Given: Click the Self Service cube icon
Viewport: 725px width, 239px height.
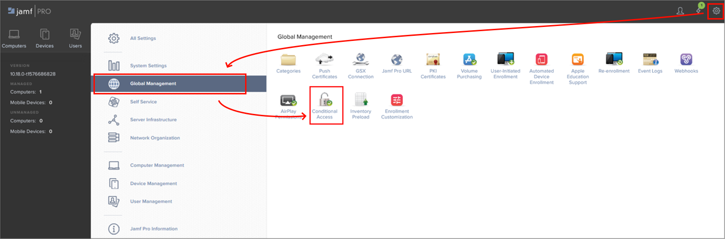Looking at the screenshot, I should tap(114, 102).
